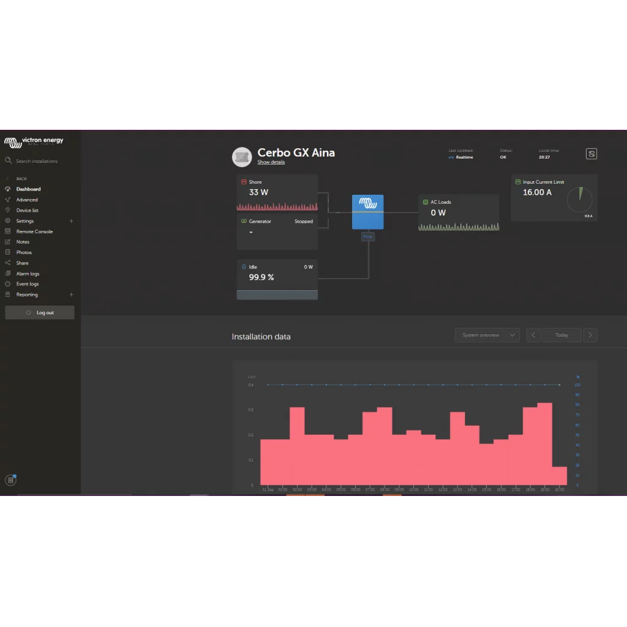Open the controls icon beside local time

(x=591, y=154)
